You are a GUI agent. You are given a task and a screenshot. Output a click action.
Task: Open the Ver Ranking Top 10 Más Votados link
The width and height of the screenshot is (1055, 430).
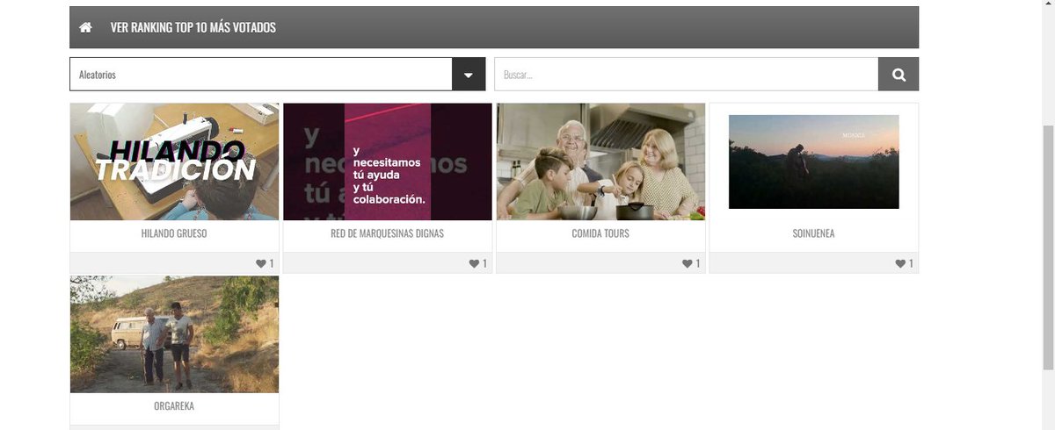193,27
